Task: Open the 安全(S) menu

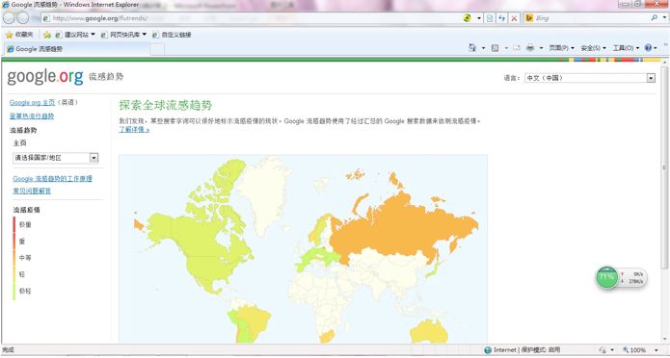Action: coord(593,48)
